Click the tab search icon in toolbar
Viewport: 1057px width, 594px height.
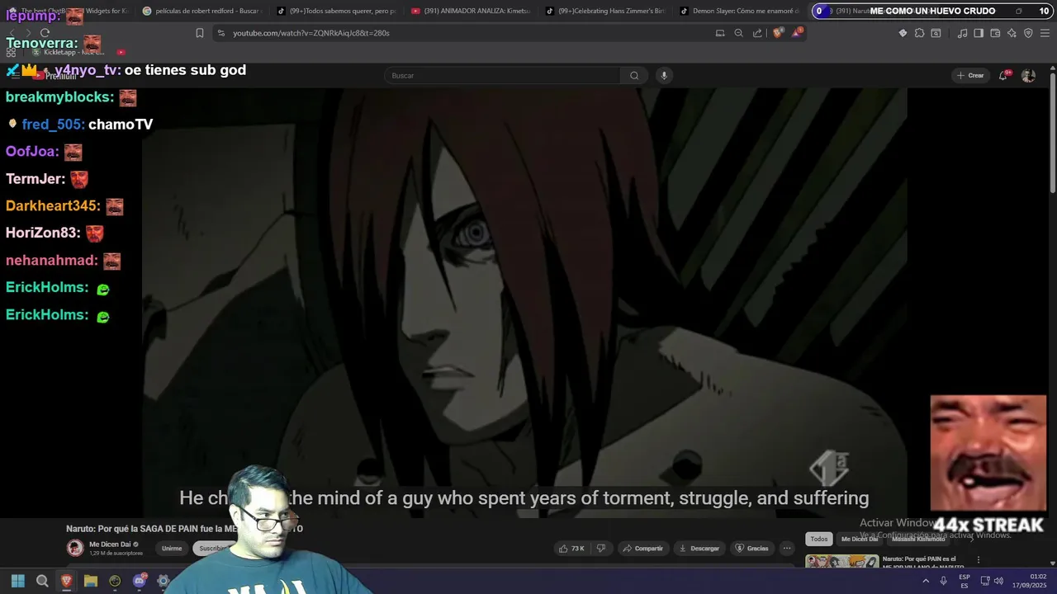(x=936, y=33)
